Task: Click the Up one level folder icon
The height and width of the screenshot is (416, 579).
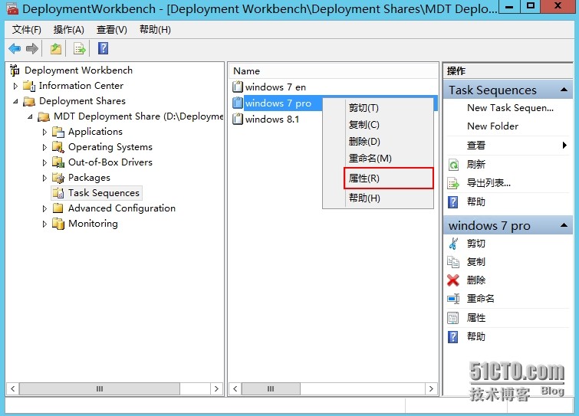Action: tap(56, 48)
